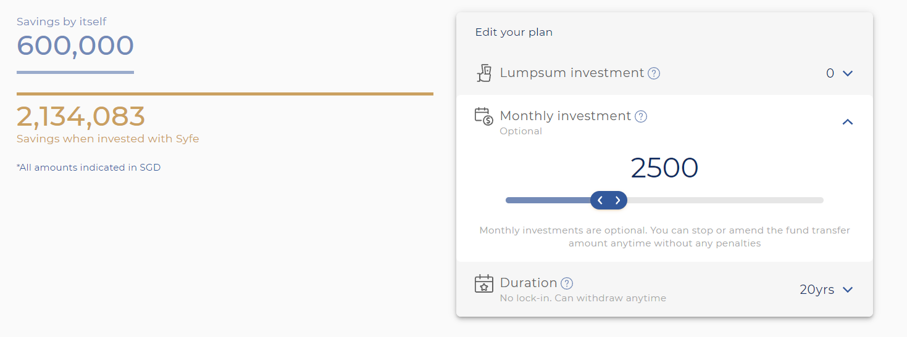907x337 pixels.
Task: Open the Duration 20yrs dropdown chevron
Action: 848,290
